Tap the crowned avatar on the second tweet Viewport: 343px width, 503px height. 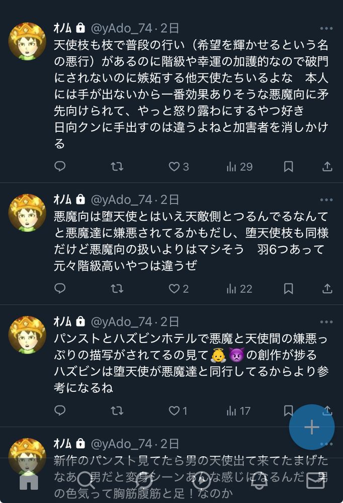tap(27, 213)
